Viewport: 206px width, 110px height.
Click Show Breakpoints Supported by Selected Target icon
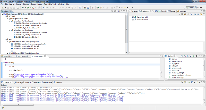tap(185, 14)
